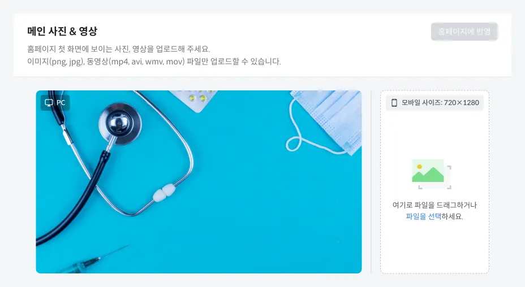525x287 pixels.
Task: Click the 홈페이지 첫 화면에 보이는 description line
Action: click(119, 49)
